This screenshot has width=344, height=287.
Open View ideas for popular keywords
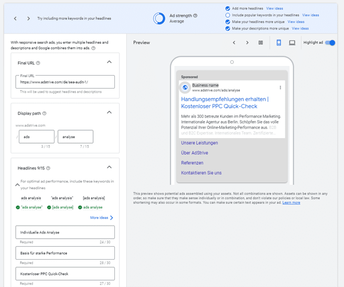click(x=310, y=15)
